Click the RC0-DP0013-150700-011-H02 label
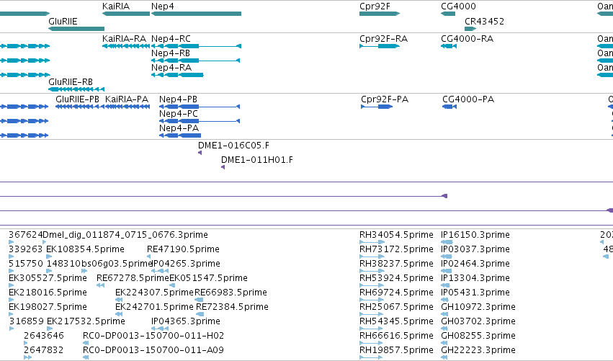613x361 pixels. tap(153, 336)
